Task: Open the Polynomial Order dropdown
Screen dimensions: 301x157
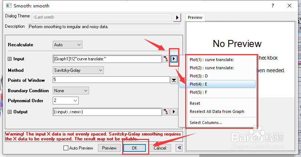Action: coord(65,100)
